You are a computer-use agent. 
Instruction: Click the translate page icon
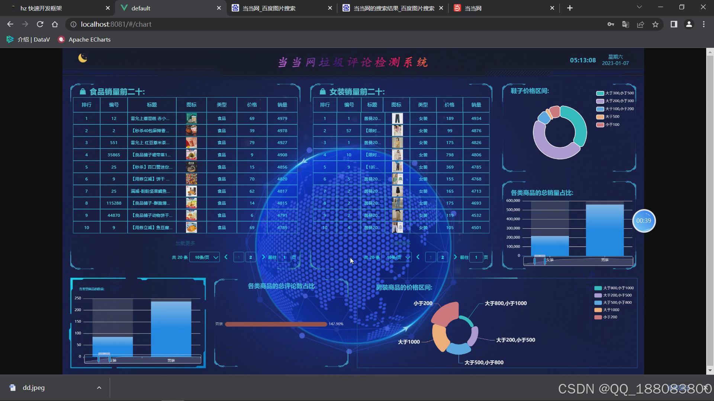click(625, 24)
